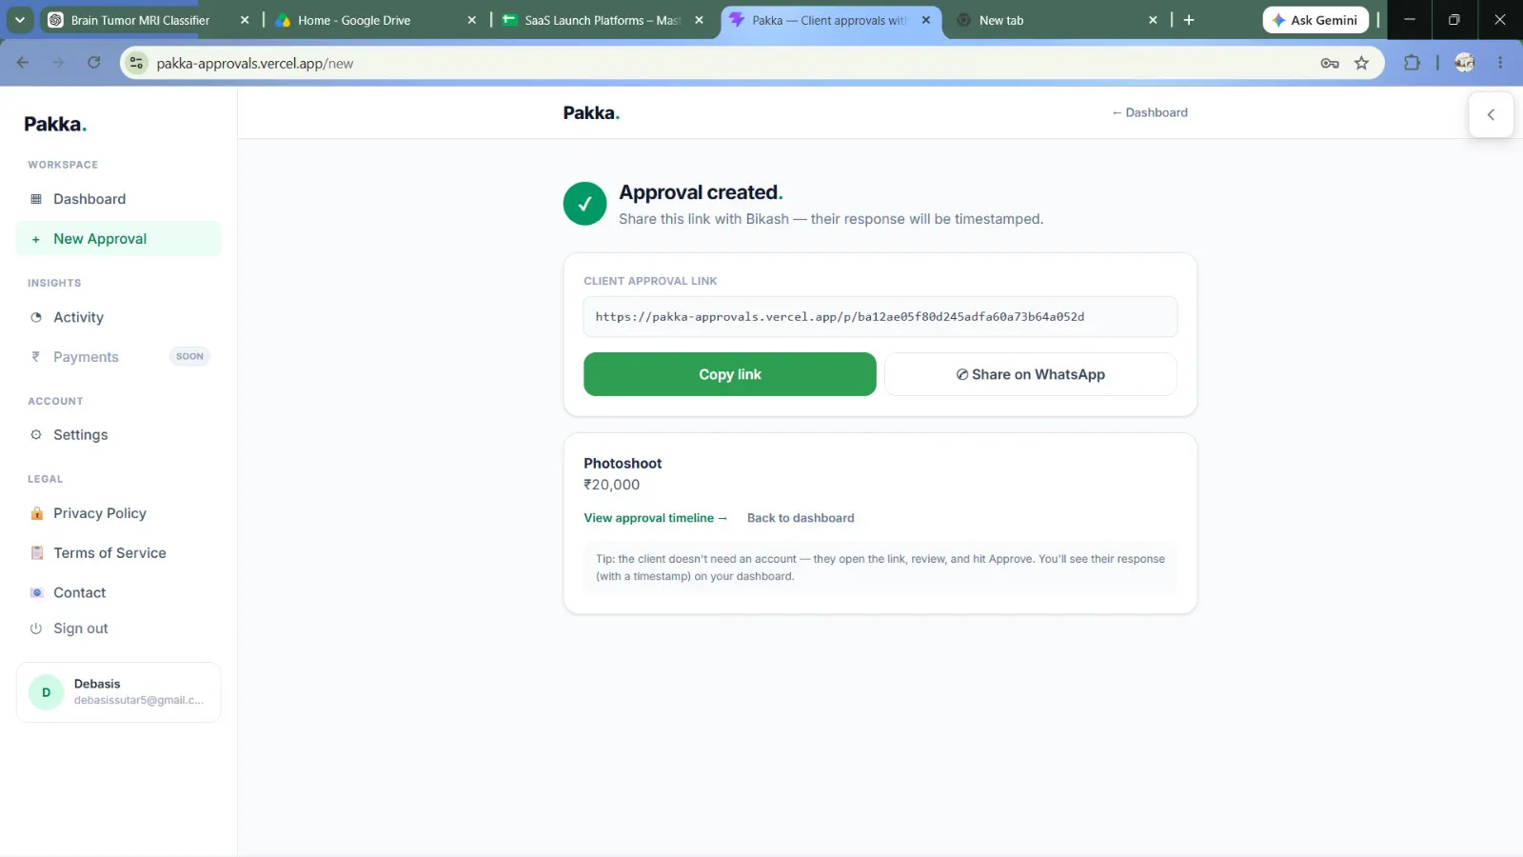Open the Dashboard sidebar item
The height and width of the screenshot is (857, 1523).
(x=118, y=199)
